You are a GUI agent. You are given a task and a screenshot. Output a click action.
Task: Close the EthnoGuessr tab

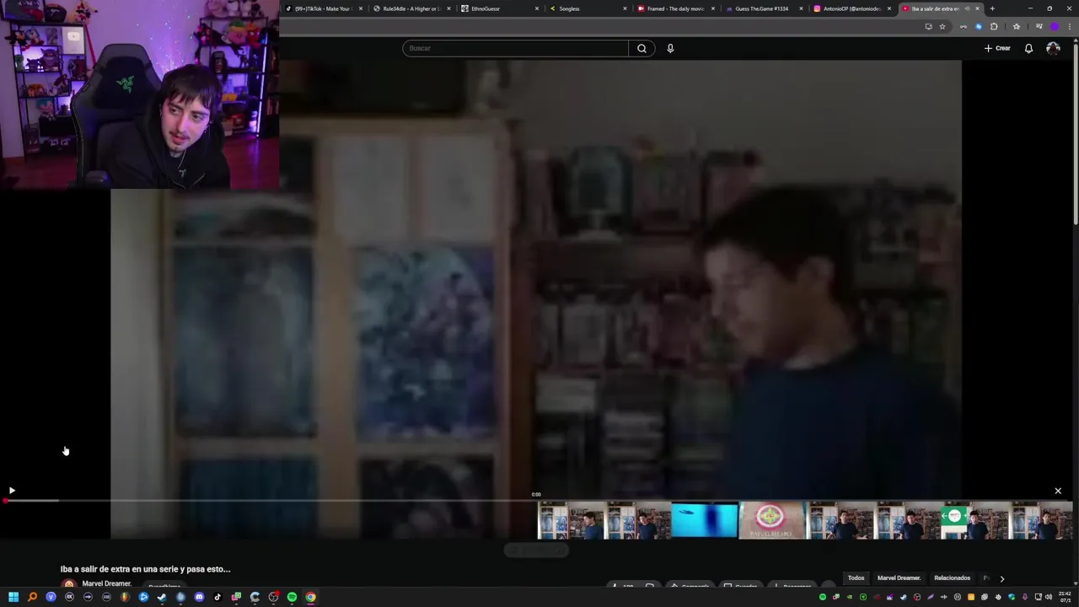537,8
